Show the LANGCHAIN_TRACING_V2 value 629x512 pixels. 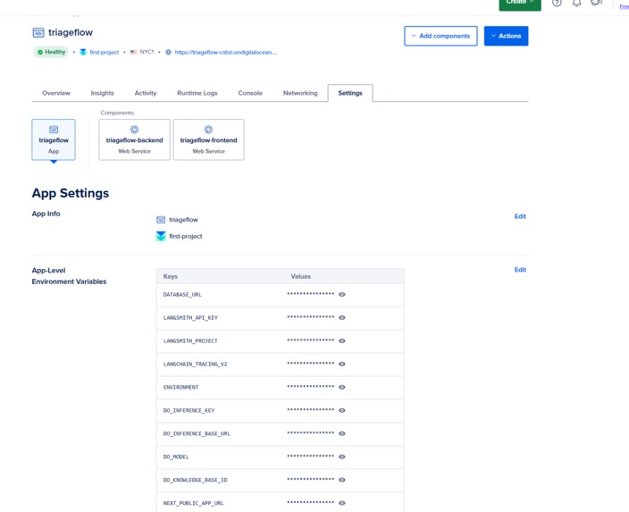(342, 365)
